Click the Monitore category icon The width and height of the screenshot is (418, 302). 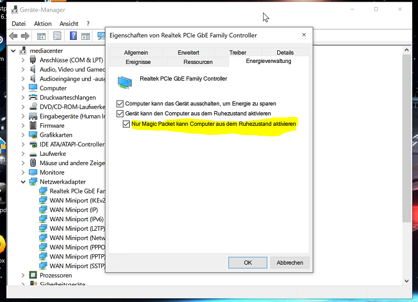pyautogui.click(x=33, y=172)
